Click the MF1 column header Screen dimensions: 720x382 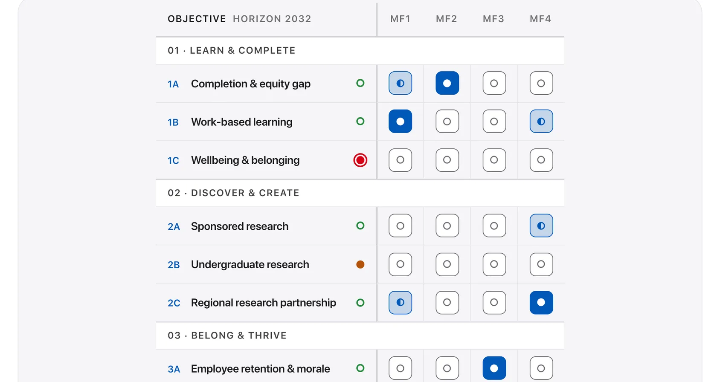(x=401, y=19)
